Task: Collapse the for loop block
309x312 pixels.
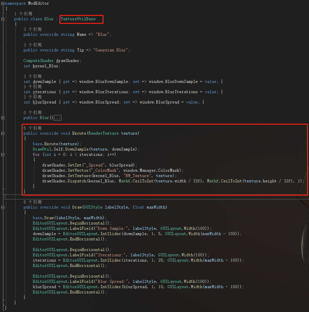Action: tap(3, 155)
